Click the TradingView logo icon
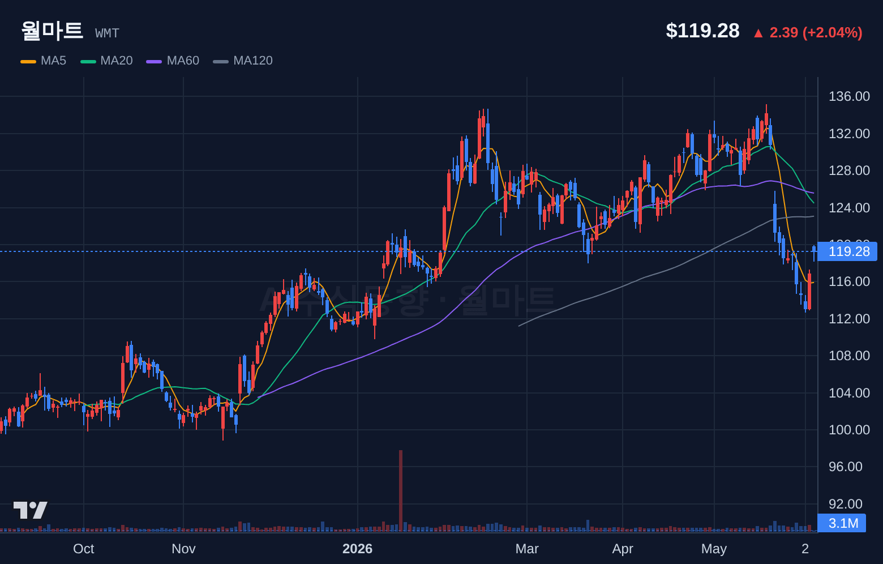This screenshot has width=883, height=564. 31,510
